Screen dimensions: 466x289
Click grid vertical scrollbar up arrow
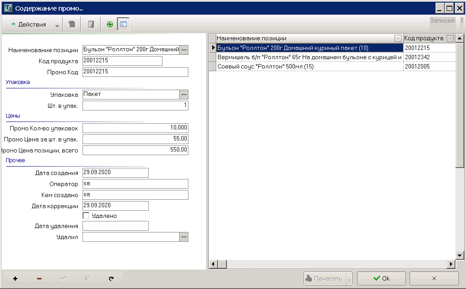pyautogui.click(x=459, y=38)
